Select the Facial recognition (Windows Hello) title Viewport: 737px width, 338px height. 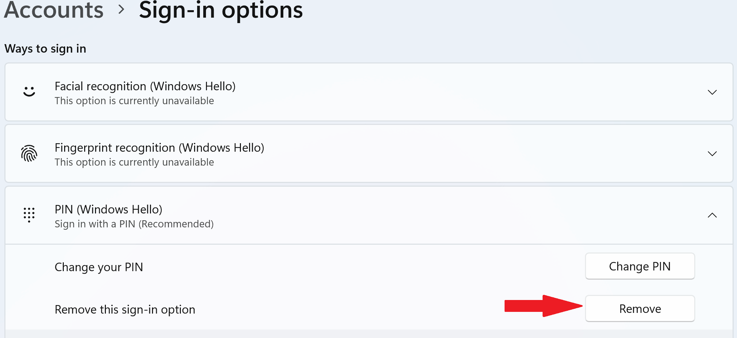[145, 86]
